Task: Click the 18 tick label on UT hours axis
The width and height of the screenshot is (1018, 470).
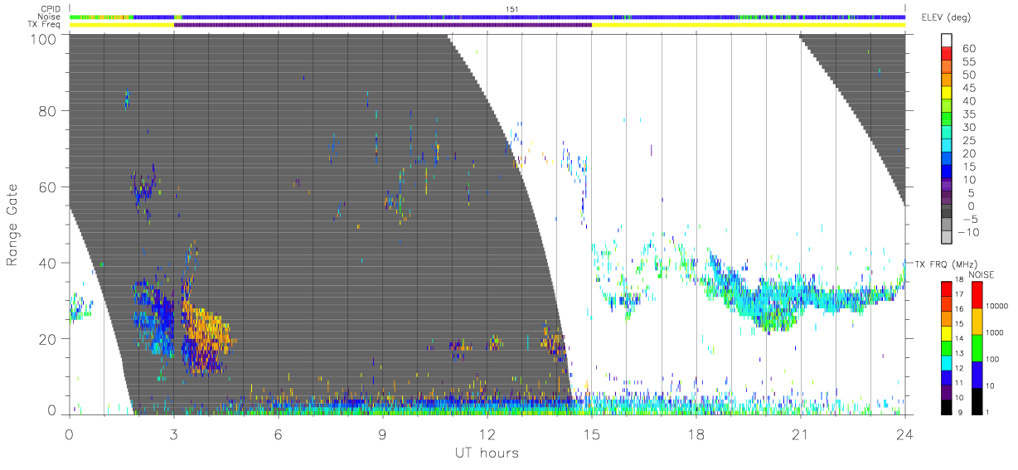Action: [x=696, y=434]
